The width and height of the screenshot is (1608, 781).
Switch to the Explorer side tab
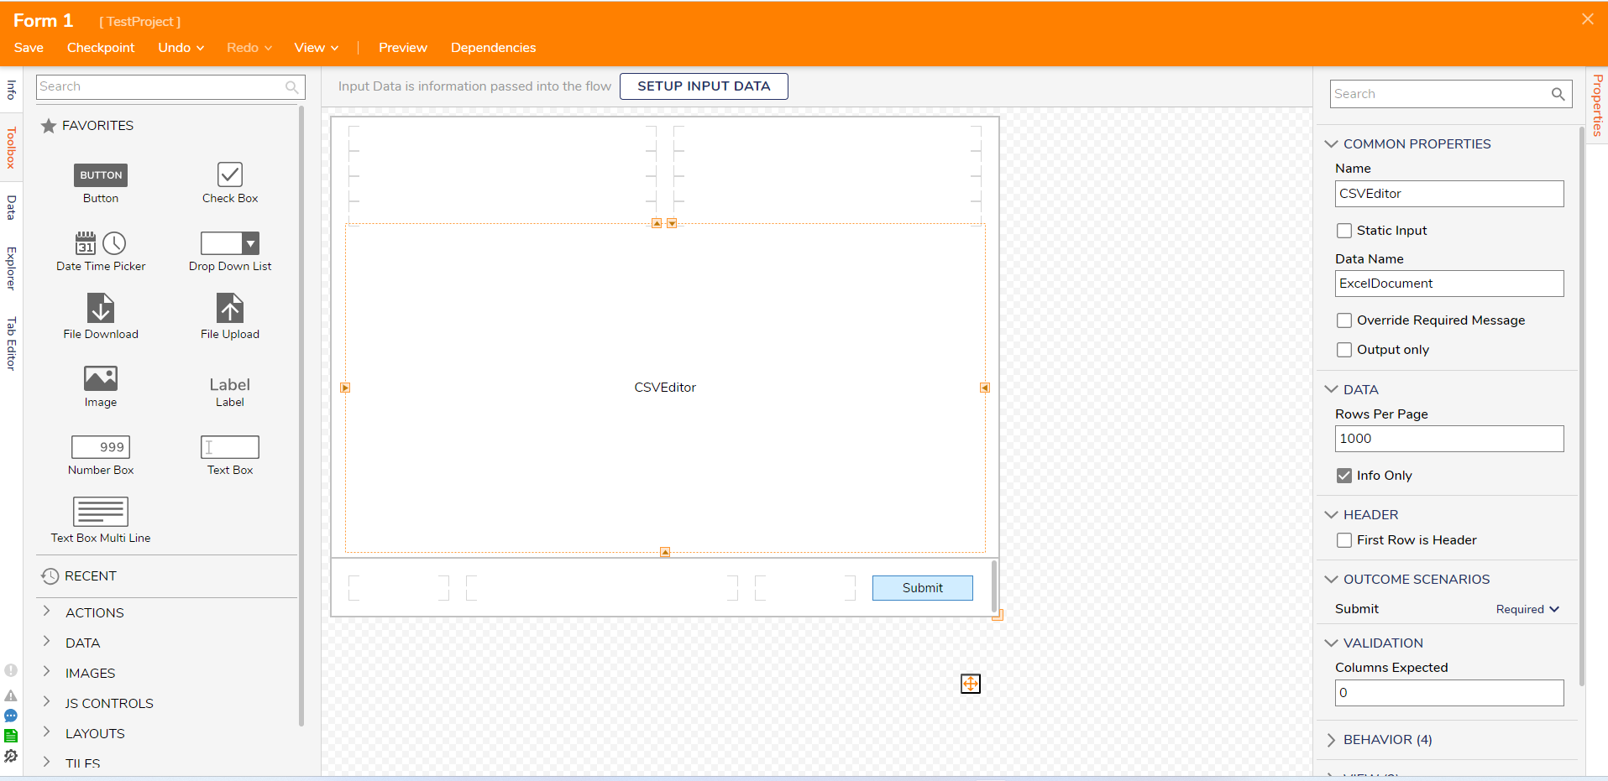tap(11, 268)
